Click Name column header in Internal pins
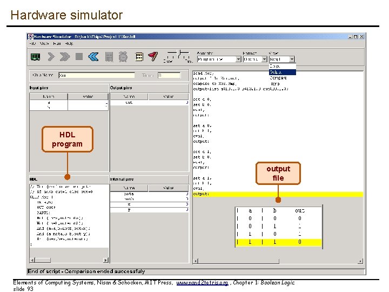This screenshot has height=292, width=389. tap(129, 188)
